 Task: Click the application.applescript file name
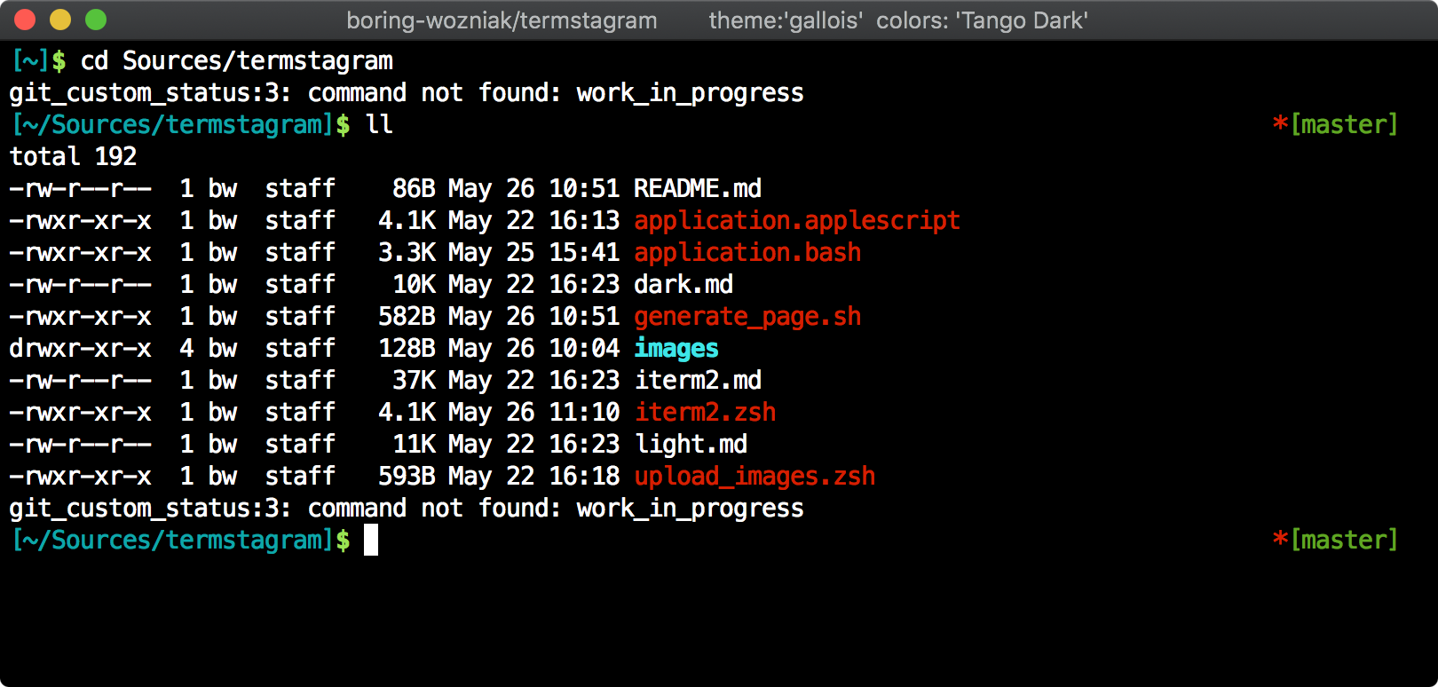(797, 220)
